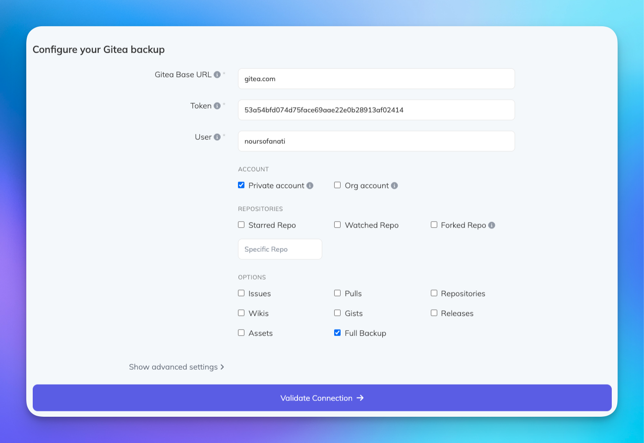
Task: Enable Watched Repo backup
Action: [x=337, y=224]
